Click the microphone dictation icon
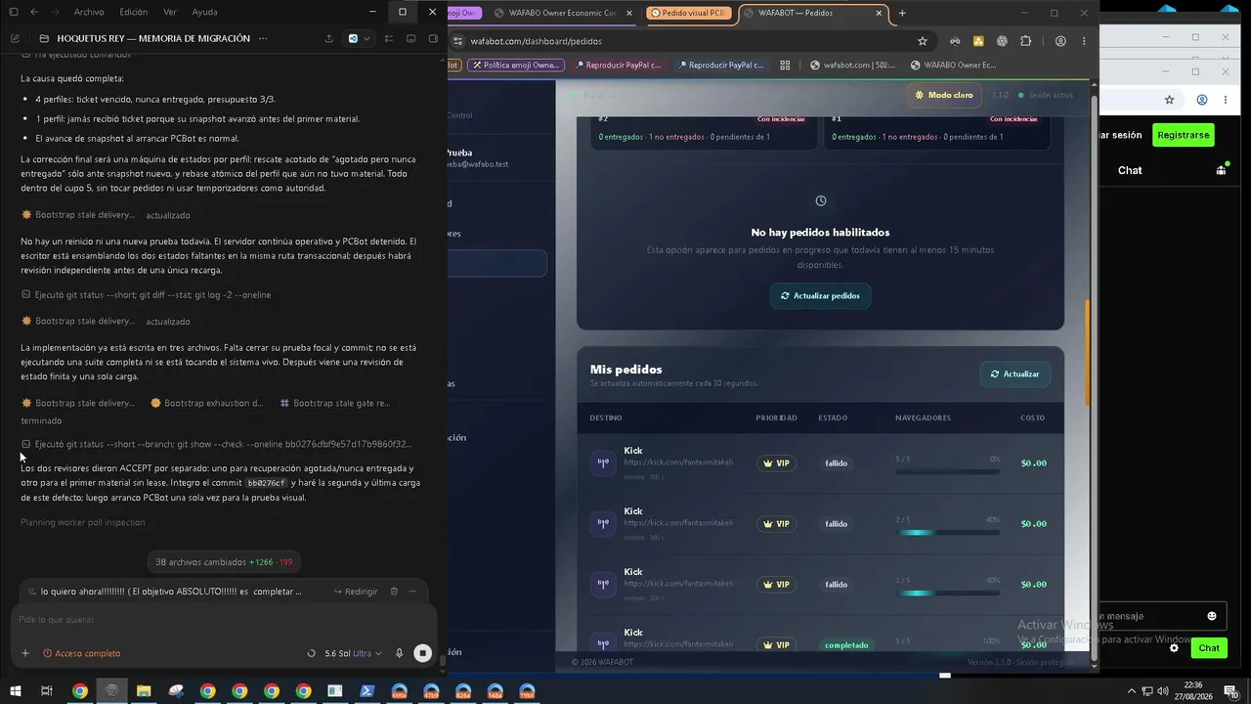Image resolution: width=1251 pixels, height=704 pixels. (x=399, y=653)
